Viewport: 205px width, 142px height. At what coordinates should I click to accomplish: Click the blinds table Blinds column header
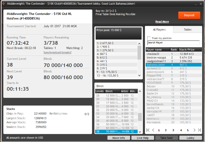(x=112, y=91)
